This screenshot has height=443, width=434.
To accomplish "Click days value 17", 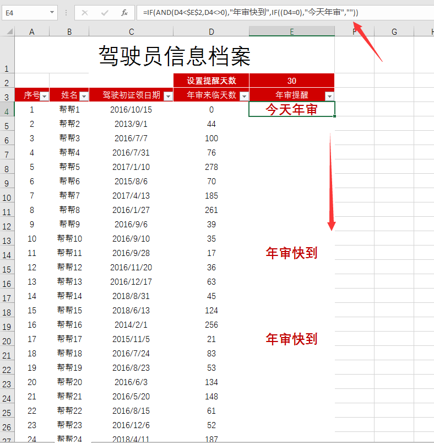I will click(x=211, y=253).
